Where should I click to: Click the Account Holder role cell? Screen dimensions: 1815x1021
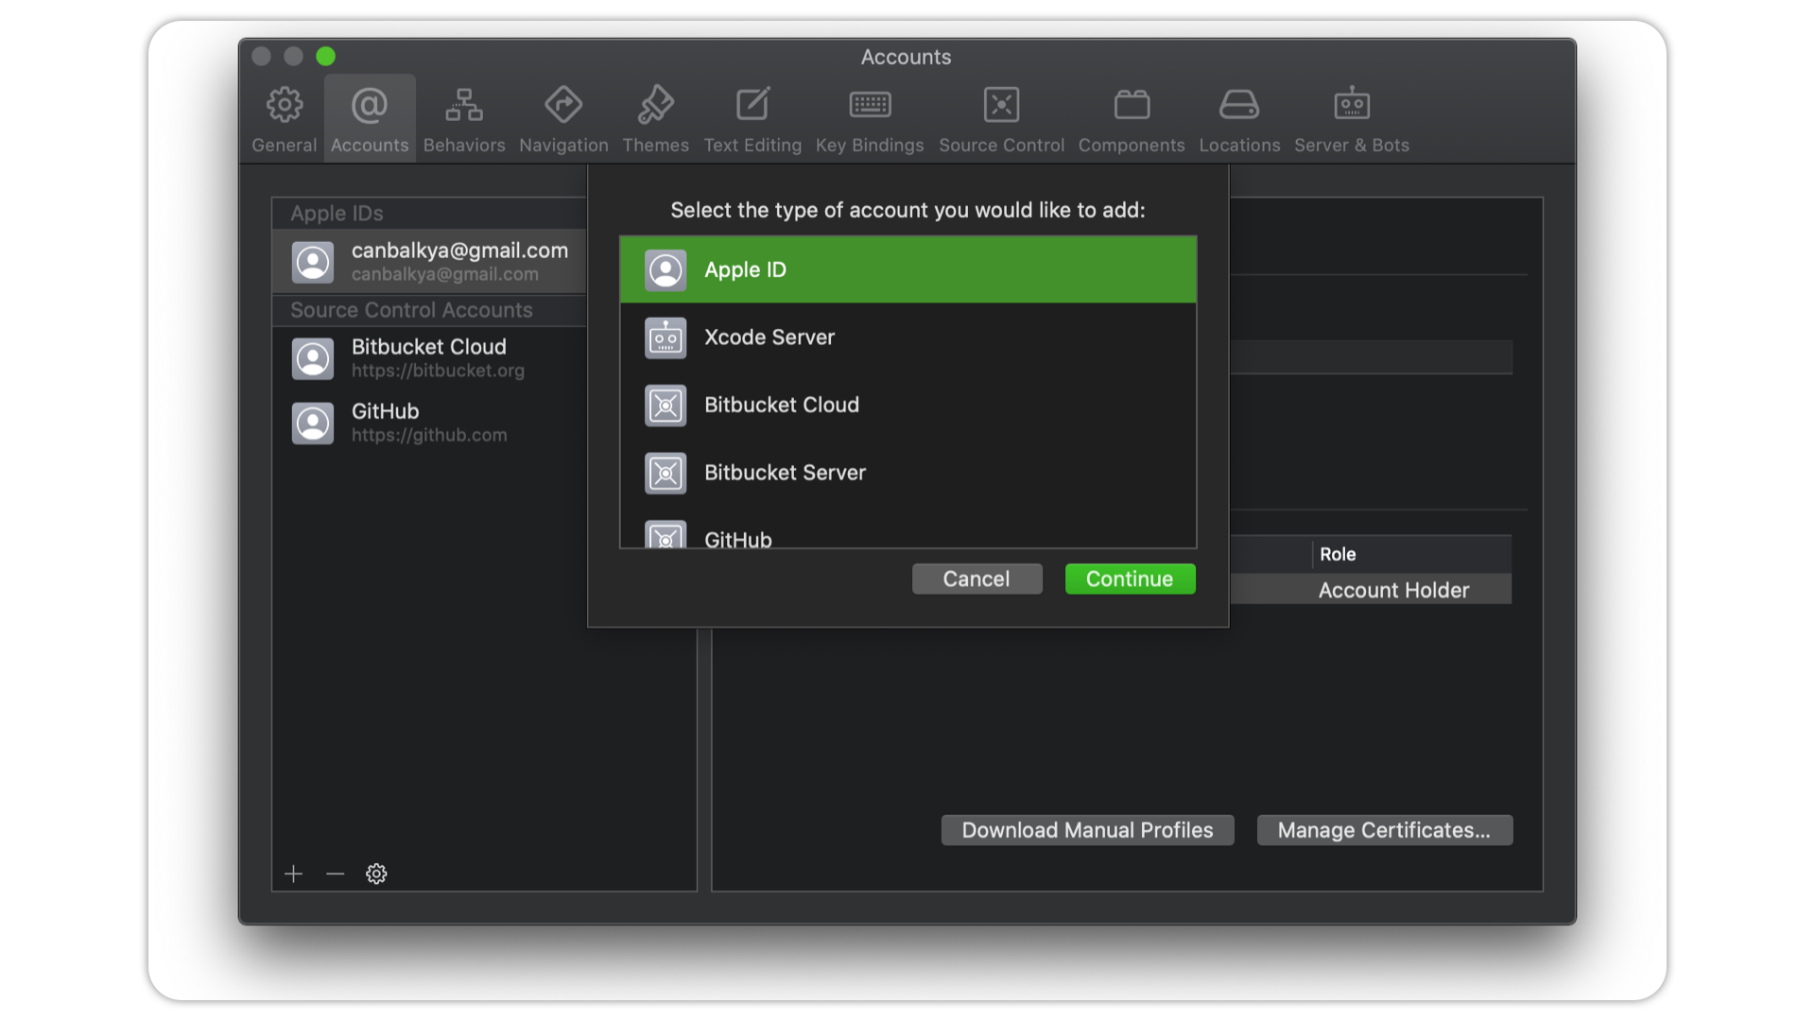(x=1393, y=590)
